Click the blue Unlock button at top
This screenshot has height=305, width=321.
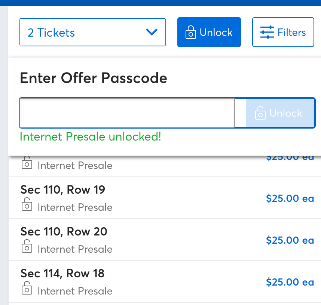pyautogui.click(x=209, y=32)
